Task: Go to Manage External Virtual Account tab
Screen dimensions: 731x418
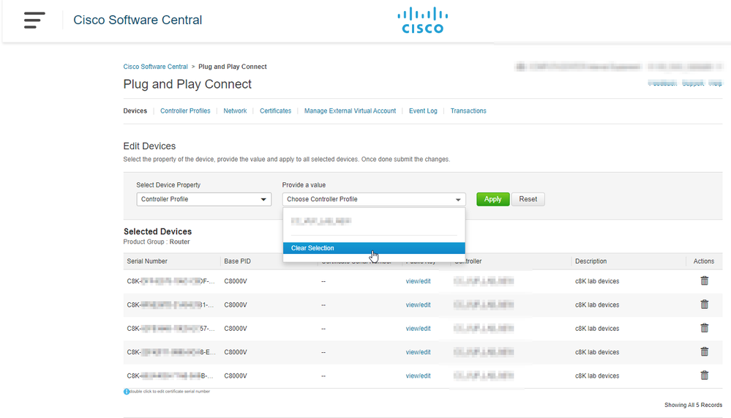Action: click(x=350, y=111)
